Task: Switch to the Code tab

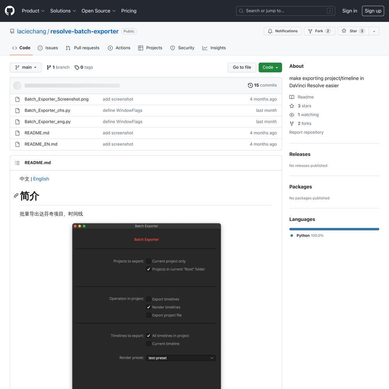Action: pyautogui.click(x=21, y=48)
